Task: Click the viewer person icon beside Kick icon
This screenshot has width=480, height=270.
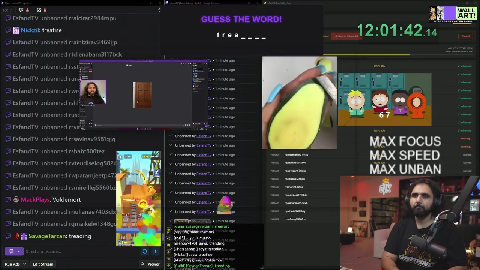Action: 45,10
